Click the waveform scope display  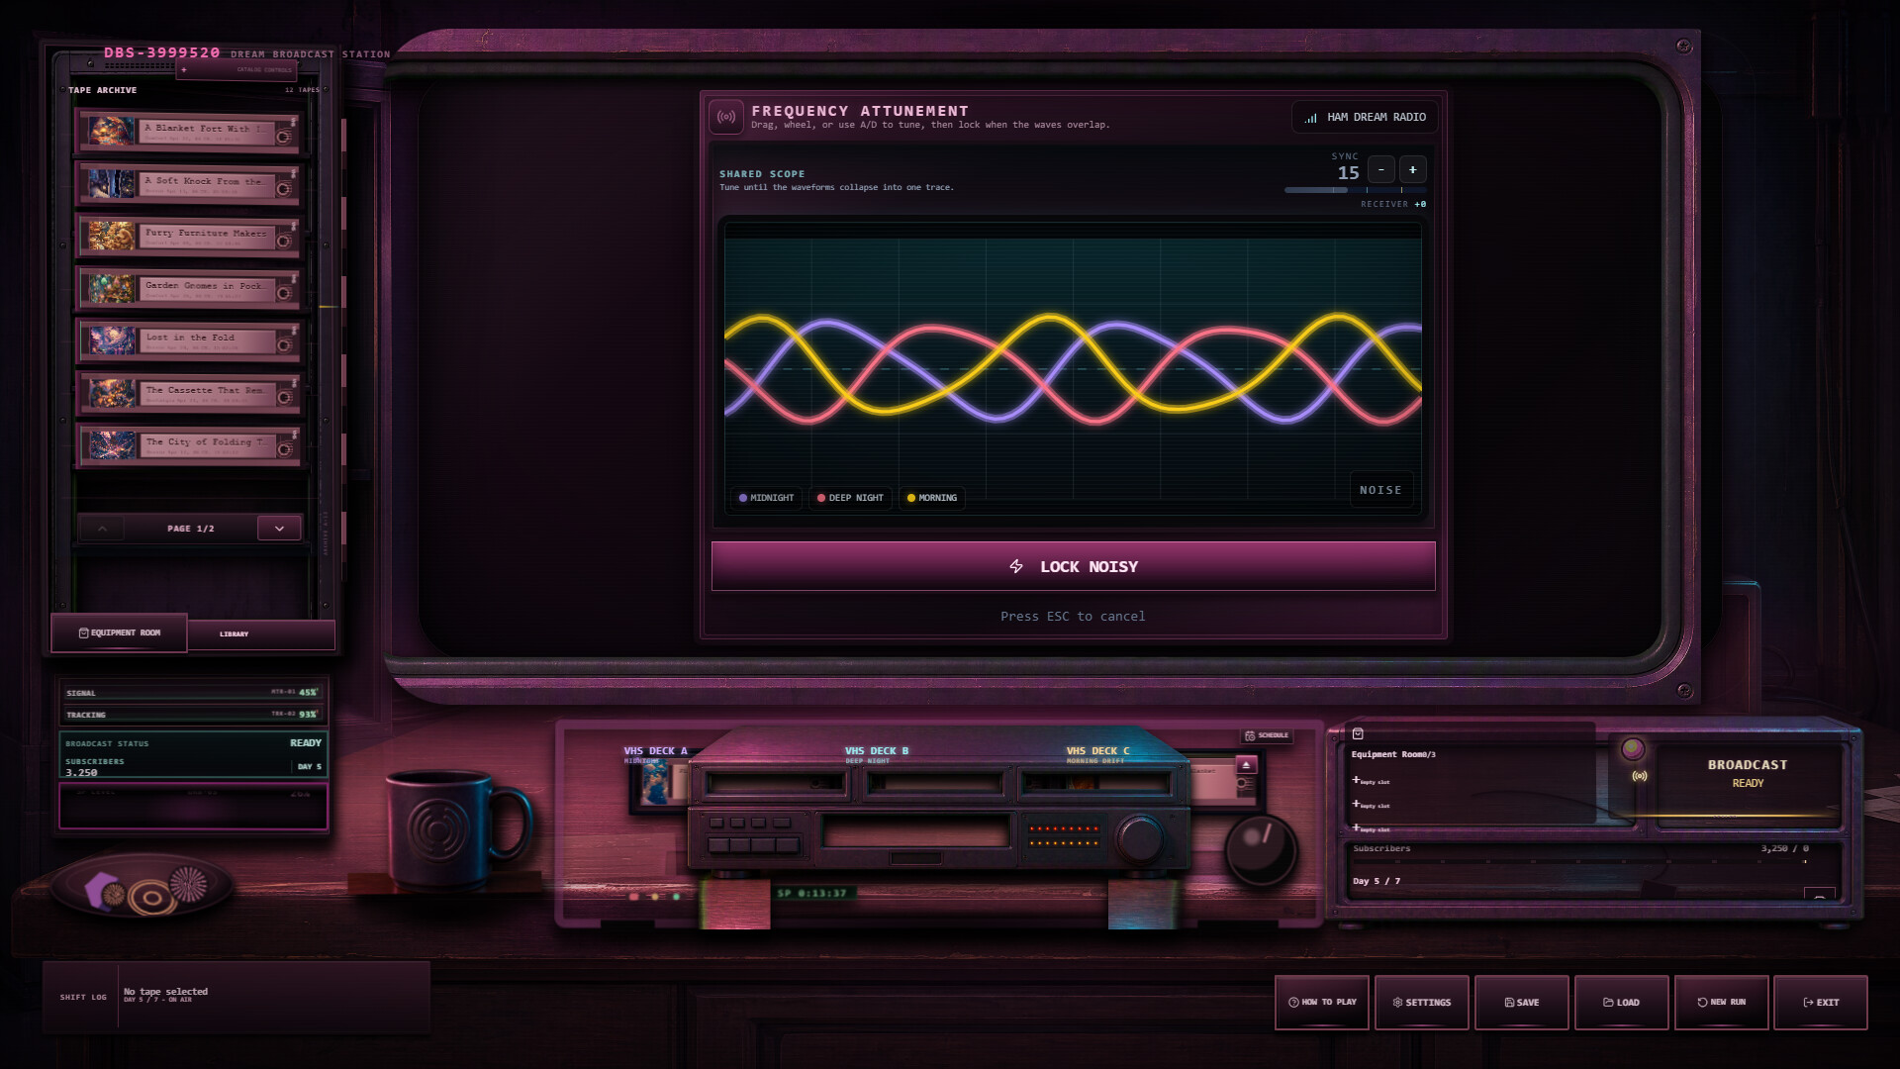[1073, 368]
